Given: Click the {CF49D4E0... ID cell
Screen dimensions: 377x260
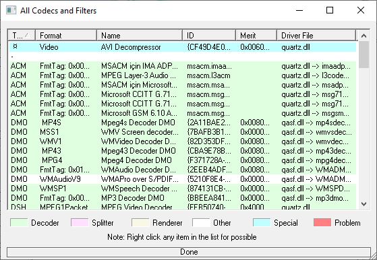Looking at the screenshot, I should [208, 47].
